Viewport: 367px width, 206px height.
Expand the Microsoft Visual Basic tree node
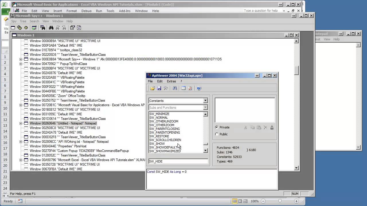coord(21,105)
